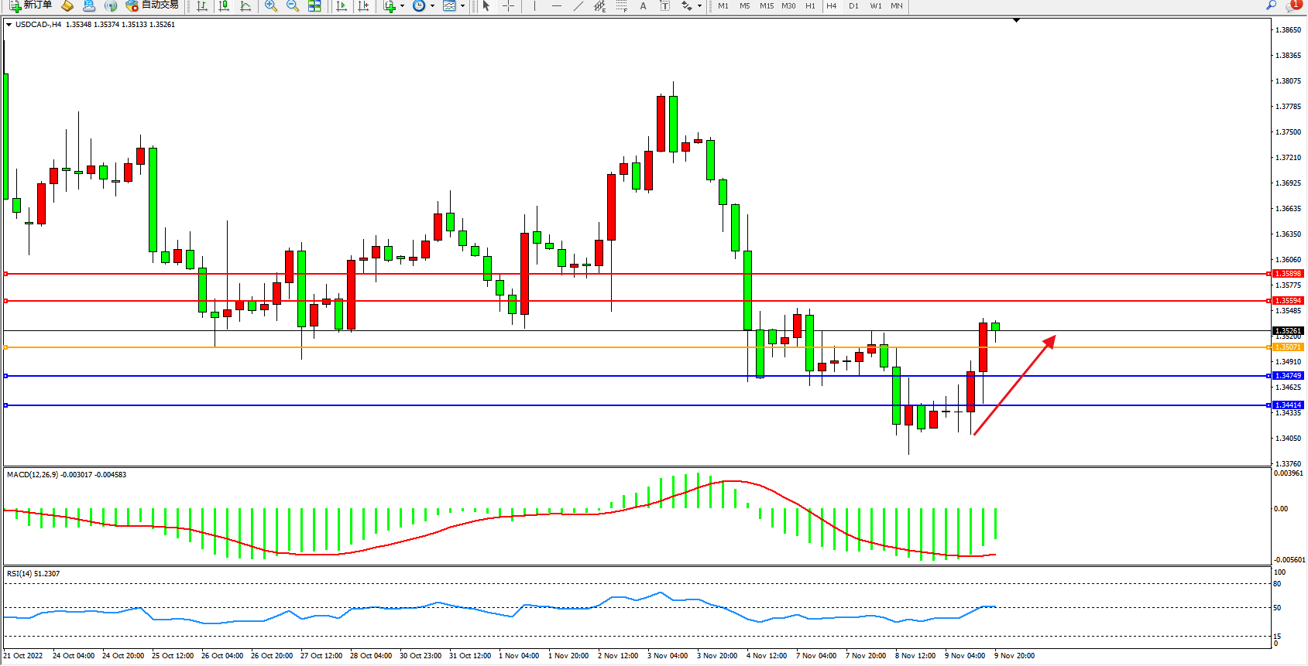Viewport: 1308px width, 666px height.
Task: Switch to D1 timeframe
Action: pos(853,6)
